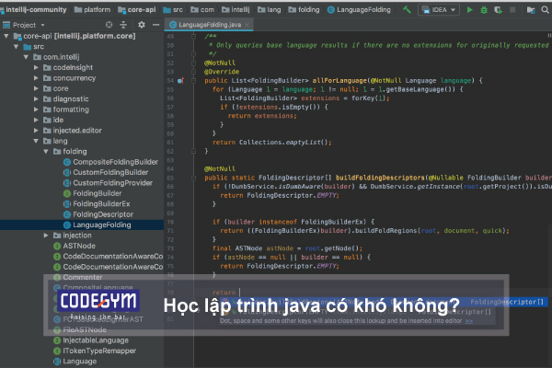The image size is (552, 368).
Task: Collapse all tree nodes in Project panel
Action: pyautogui.click(x=123, y=25)
